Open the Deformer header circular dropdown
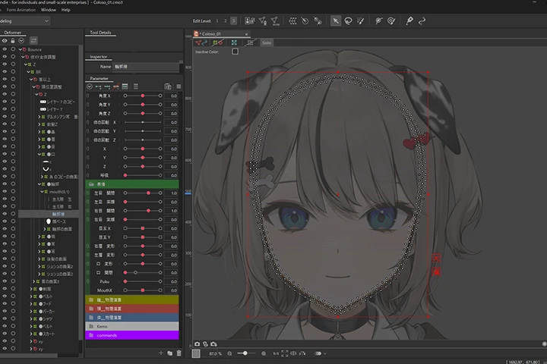Viewport: 547px width, 364px height. pos(21,41)
